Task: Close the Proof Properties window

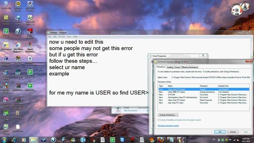Action: [x=203, y=56]
